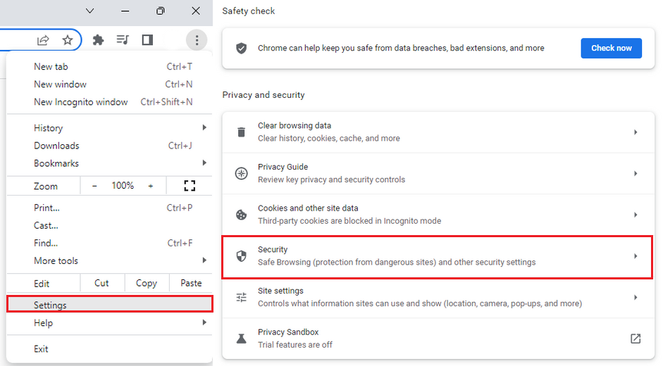The width and height of the screenshot is (663, 366).
Task: Click the three-dot Chrome menu button
Action: (x=197, y=40)
